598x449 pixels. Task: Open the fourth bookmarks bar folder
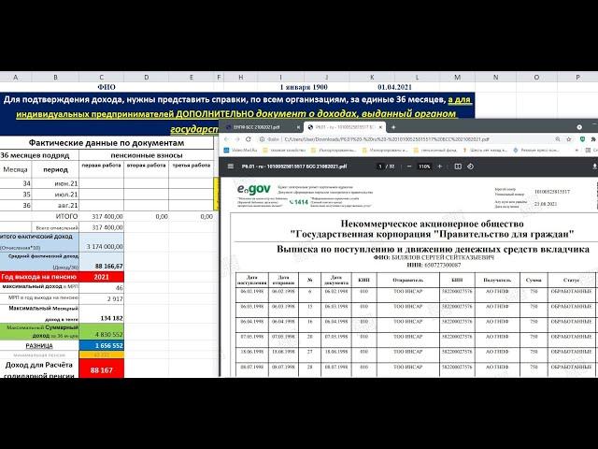click(x=385, y=150)
